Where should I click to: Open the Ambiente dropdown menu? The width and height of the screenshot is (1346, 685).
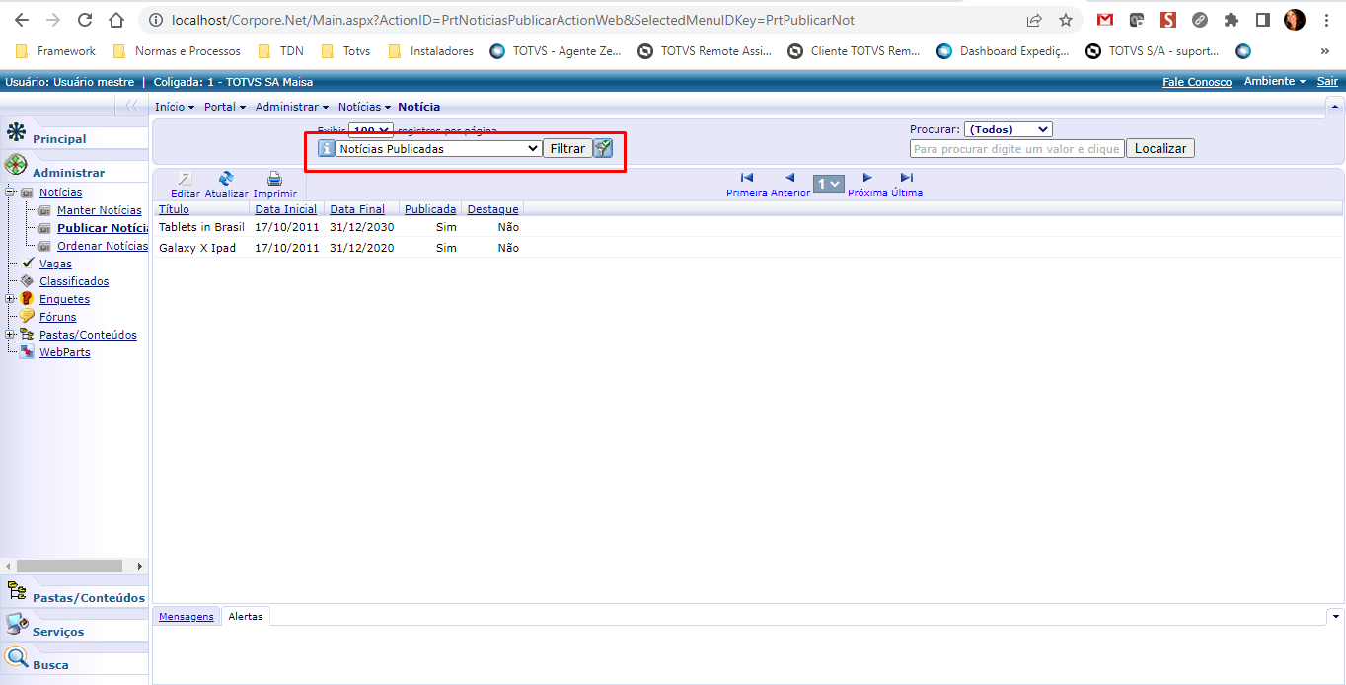[x=1275, y=82]
